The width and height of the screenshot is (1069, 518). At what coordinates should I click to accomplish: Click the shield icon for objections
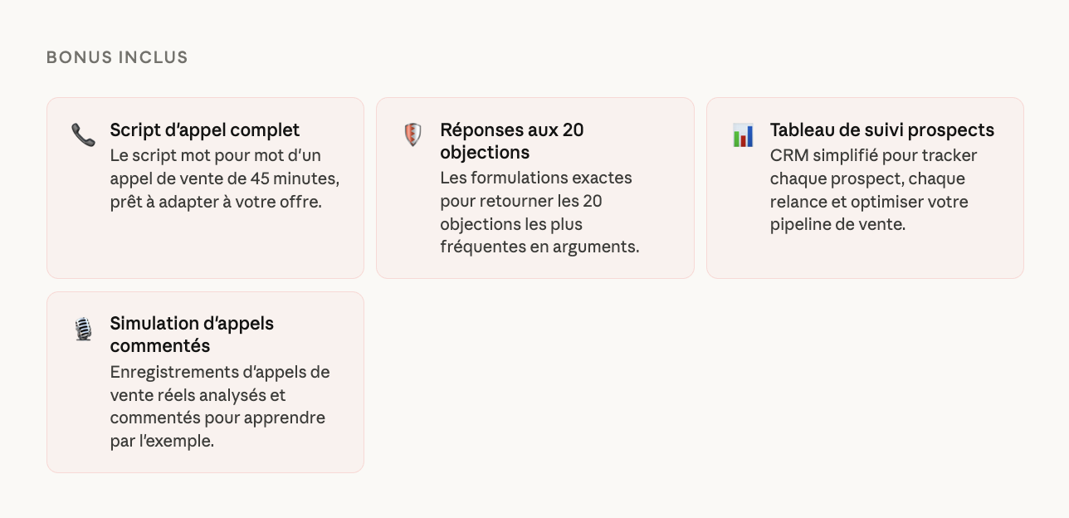[412, 134]
